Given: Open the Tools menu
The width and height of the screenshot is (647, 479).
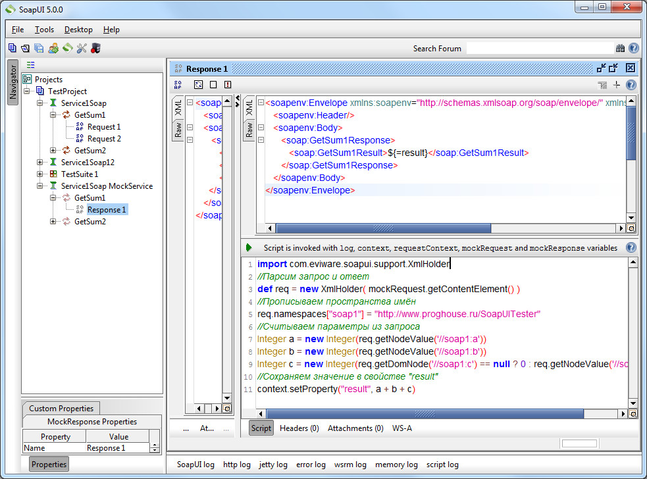Looking at the screenshot, I should tap(44, 30).
